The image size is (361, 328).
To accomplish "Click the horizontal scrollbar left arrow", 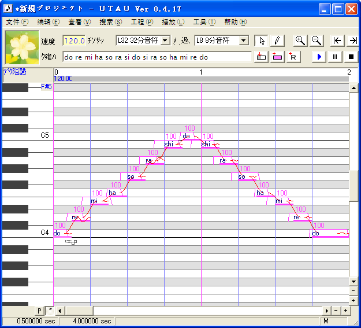I will click(x=60, y=311).
